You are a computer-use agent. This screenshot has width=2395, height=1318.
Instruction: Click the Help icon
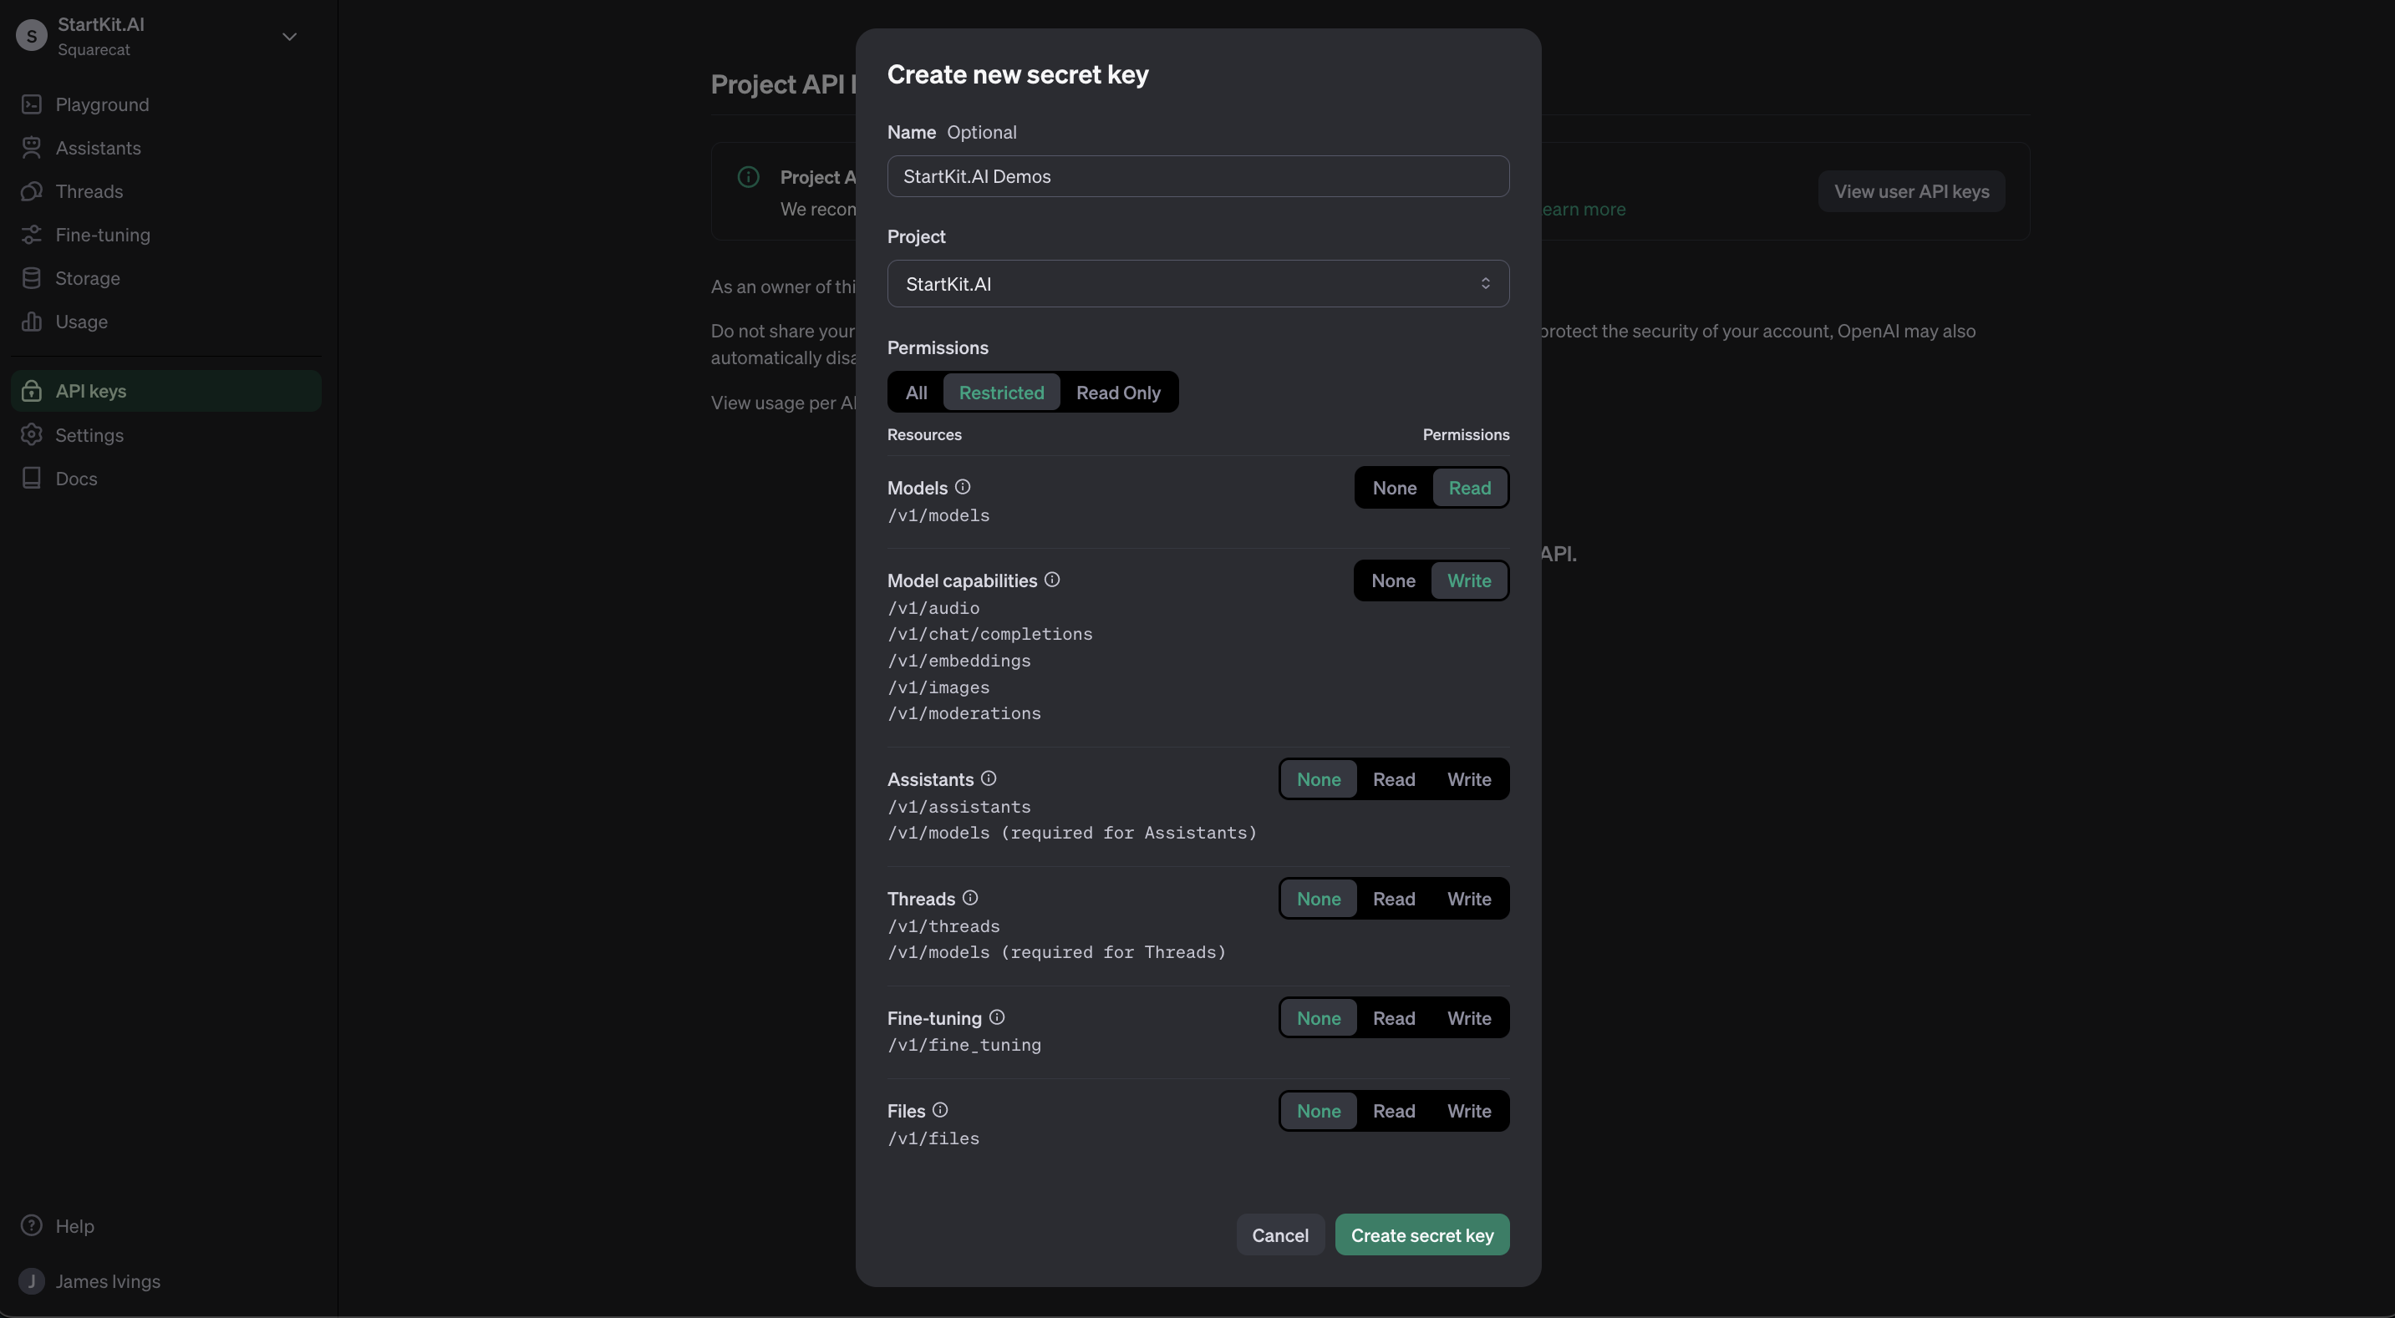pyautogui.click(x=32, y=1225)
